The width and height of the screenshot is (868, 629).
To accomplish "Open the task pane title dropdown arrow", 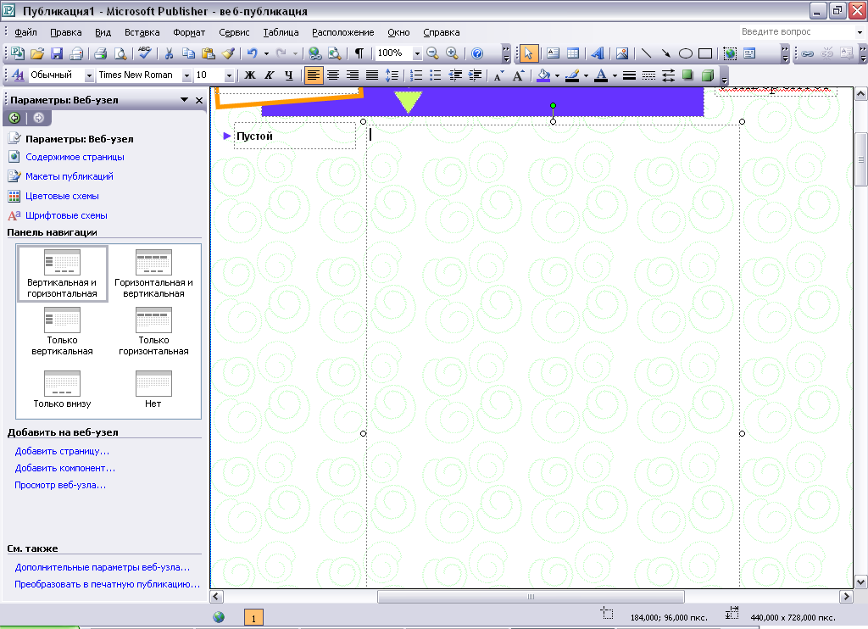I will click(x=184, y=100).
